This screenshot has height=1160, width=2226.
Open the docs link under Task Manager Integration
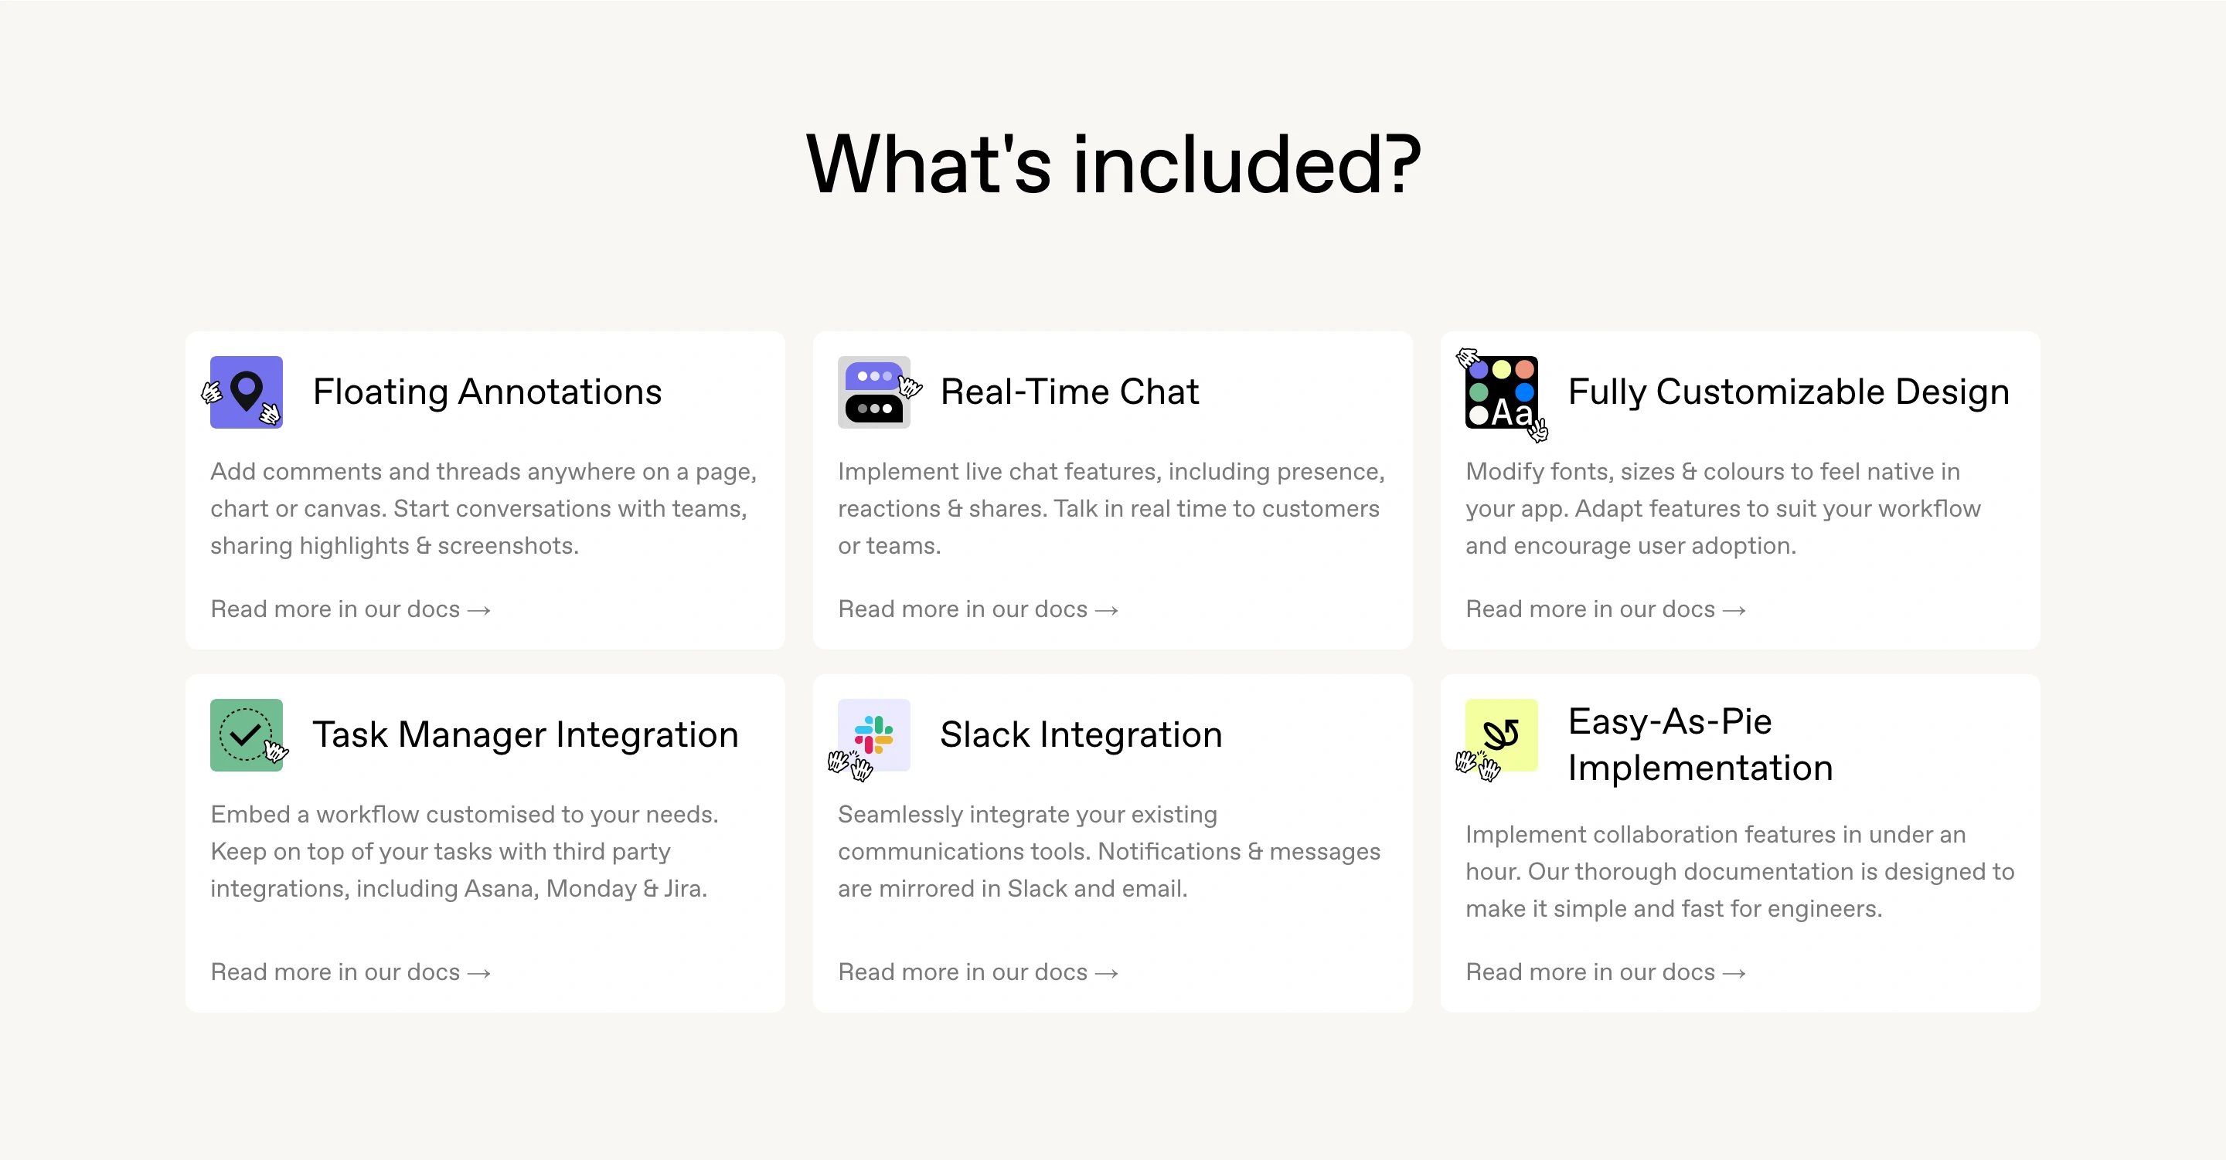click(351, 972)
